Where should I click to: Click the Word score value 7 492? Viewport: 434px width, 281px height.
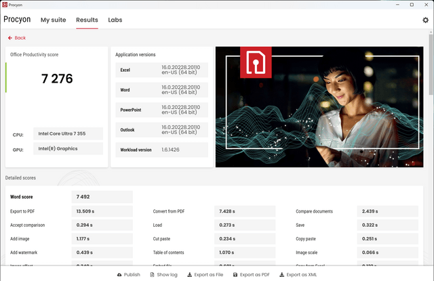click(x=102, y=197)
